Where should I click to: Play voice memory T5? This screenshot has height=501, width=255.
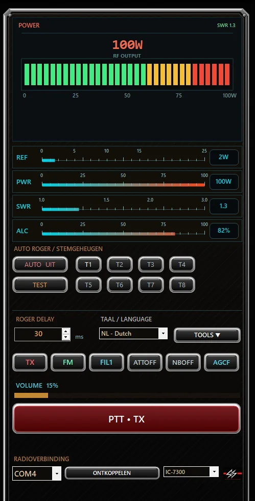pos(88,285)
